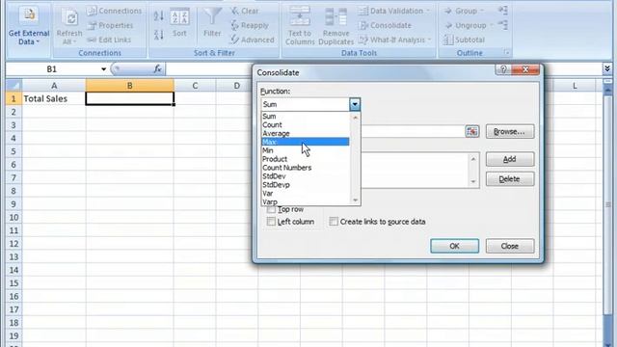Choose Average in function list
617x347 pixels.
point(306,133)
